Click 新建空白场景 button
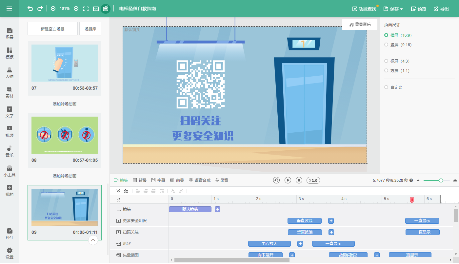 click(x=52, y=29)
